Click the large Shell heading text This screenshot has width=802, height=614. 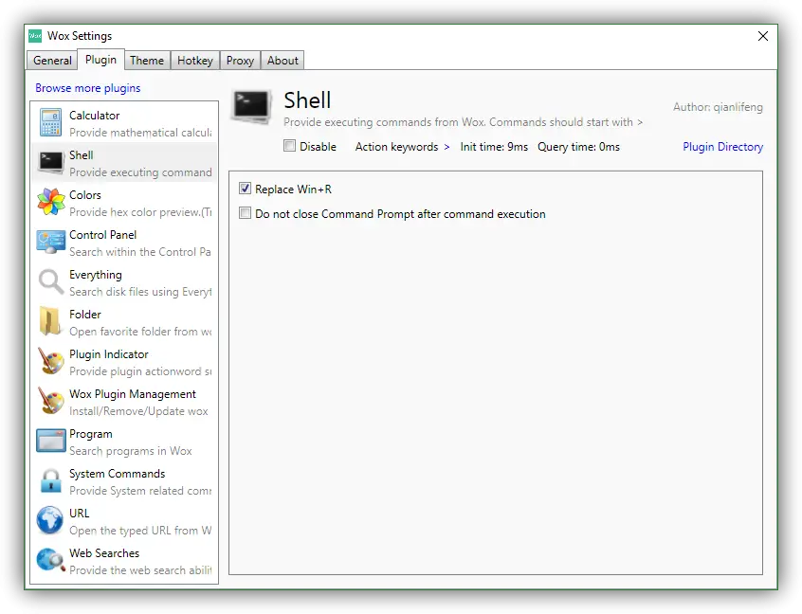[307, 100]
